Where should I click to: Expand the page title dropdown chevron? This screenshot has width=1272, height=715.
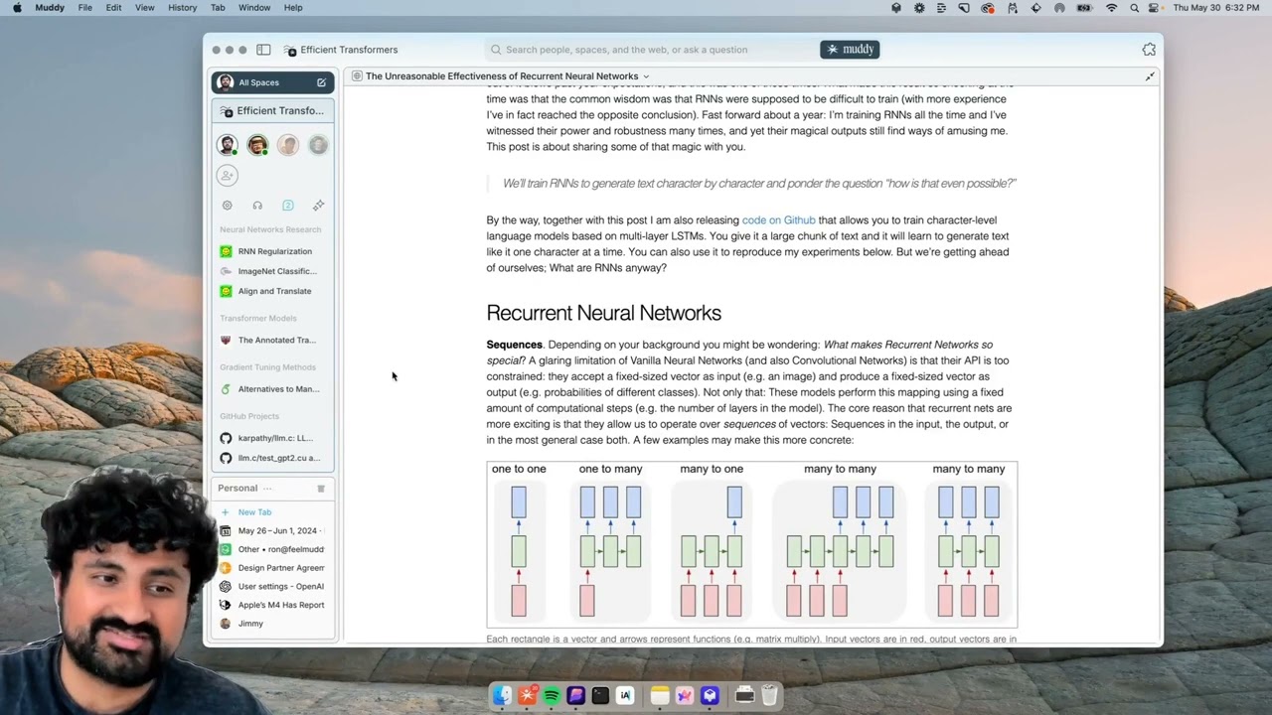tap(646, 76)
